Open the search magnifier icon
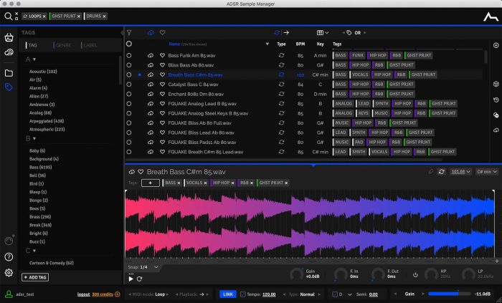 point(8,16)
